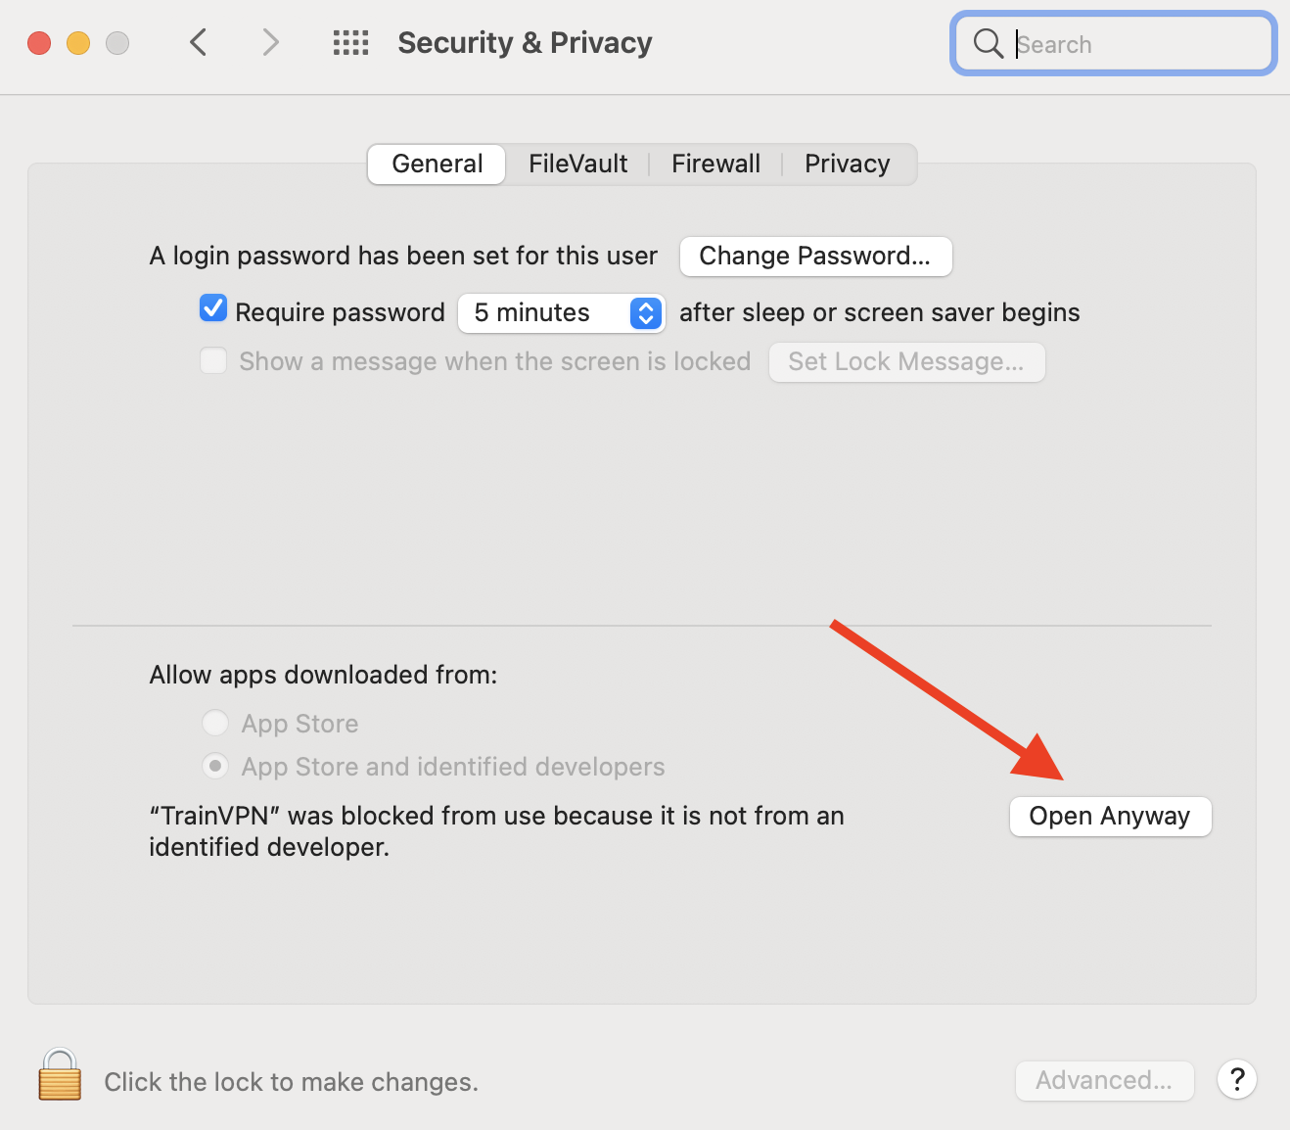Switch to the Firewall tab
The width and height of the screenshot is (1290, 1130).
[715, 164]
